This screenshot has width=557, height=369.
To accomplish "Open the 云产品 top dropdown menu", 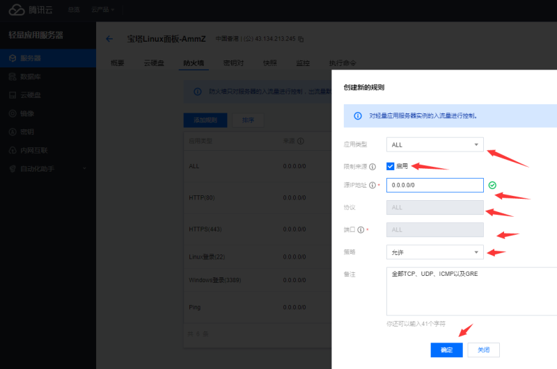I will (102, 10).
